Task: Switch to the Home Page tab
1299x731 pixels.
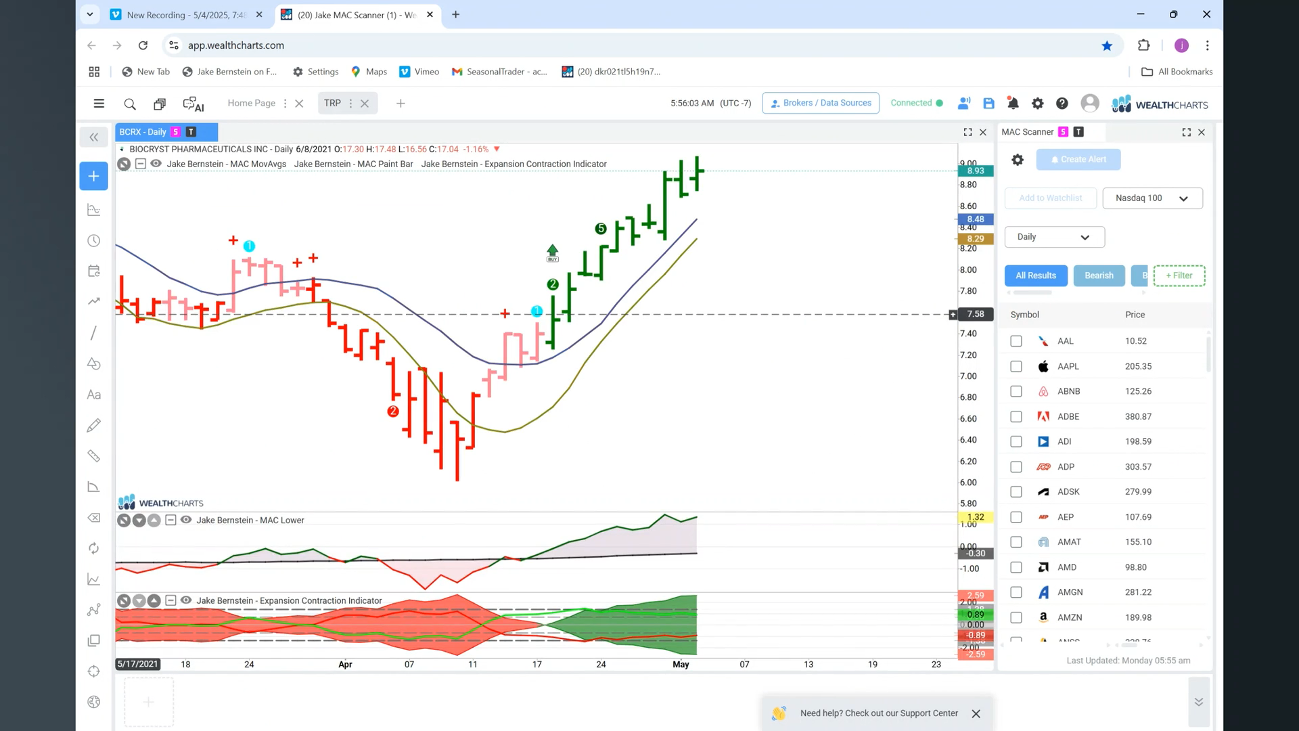Action: (251, 103)
